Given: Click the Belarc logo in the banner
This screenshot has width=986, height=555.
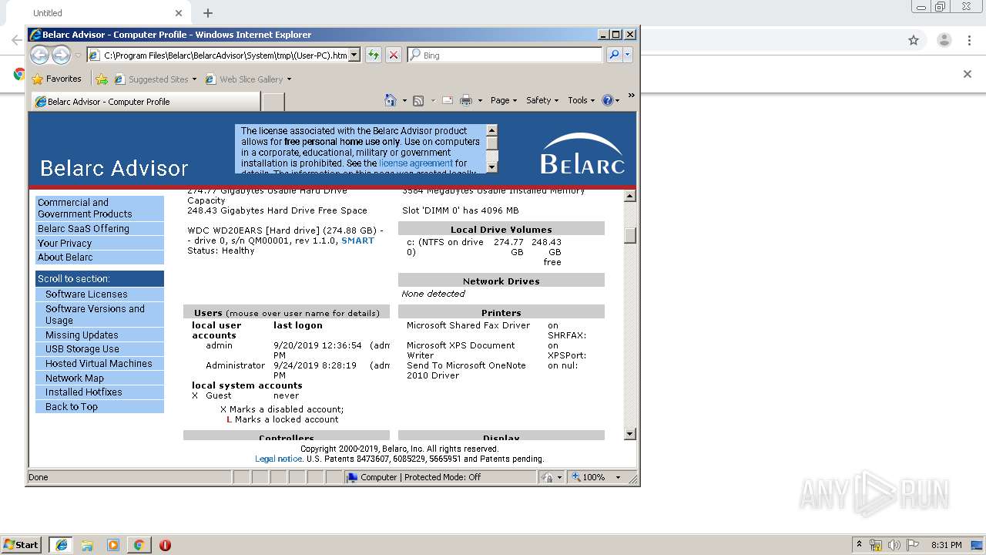Looking at the screenshot, I should pos(582,153).
